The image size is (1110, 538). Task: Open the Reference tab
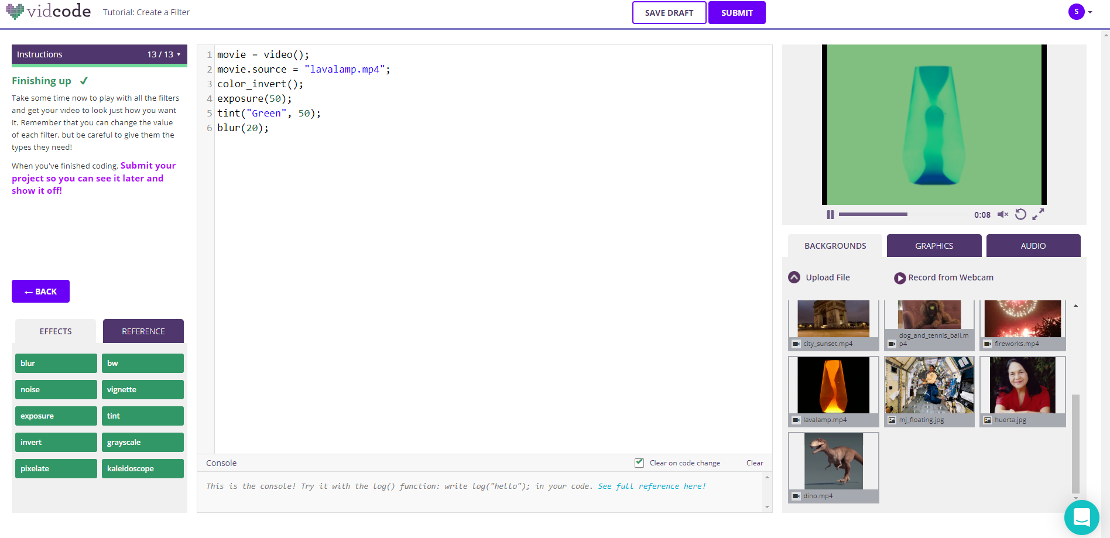pyautogui.click(x=143, y=331)
